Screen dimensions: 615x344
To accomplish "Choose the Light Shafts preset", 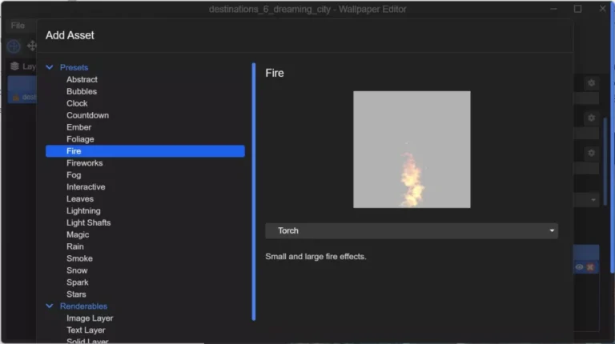I will coord(88,222).
